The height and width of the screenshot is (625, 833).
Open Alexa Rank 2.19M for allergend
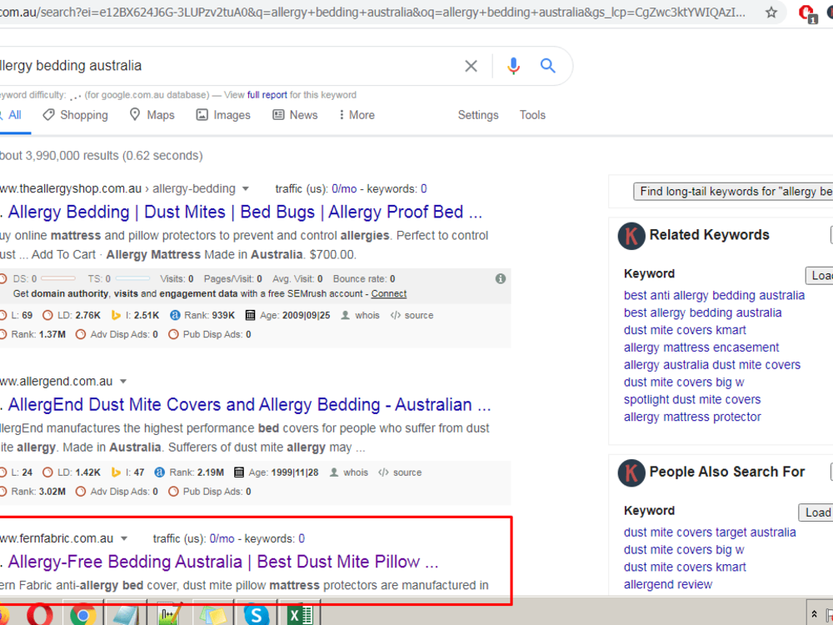click(188, 472)
